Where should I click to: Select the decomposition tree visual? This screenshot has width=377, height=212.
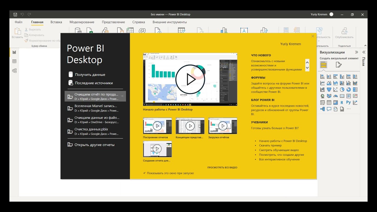point(323,109)
